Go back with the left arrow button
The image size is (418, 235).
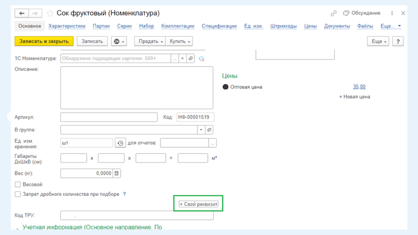pos(22,13)
